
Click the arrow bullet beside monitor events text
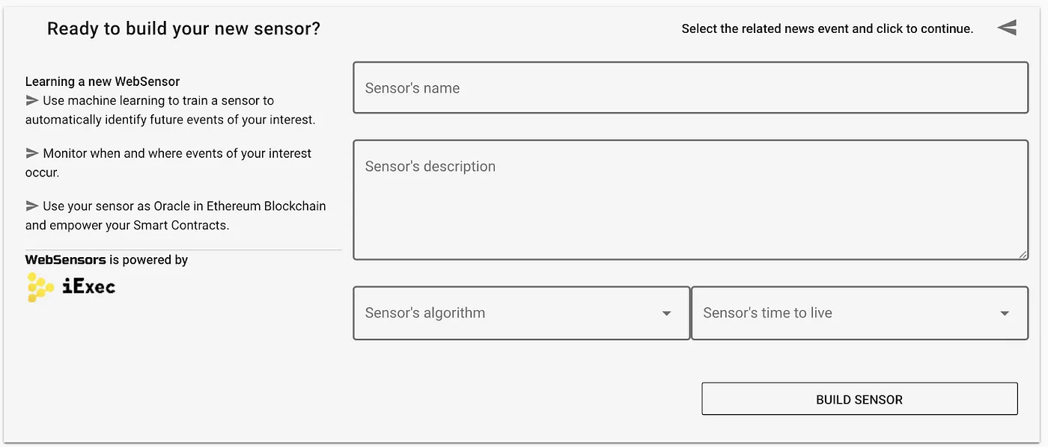tap(32, 152)
